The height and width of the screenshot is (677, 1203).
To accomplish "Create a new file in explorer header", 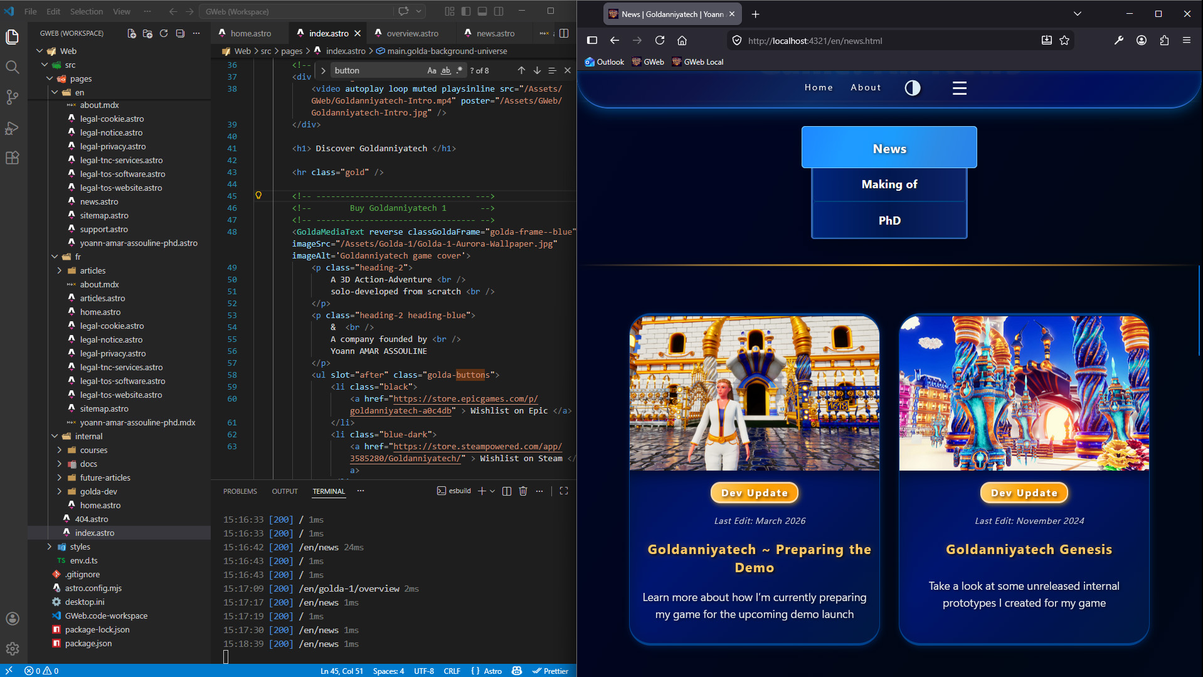I will (x=132, y=33).
